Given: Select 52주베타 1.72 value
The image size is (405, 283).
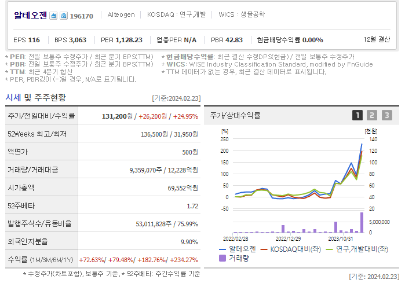Looking at the screenshot, I should [192, 206].
